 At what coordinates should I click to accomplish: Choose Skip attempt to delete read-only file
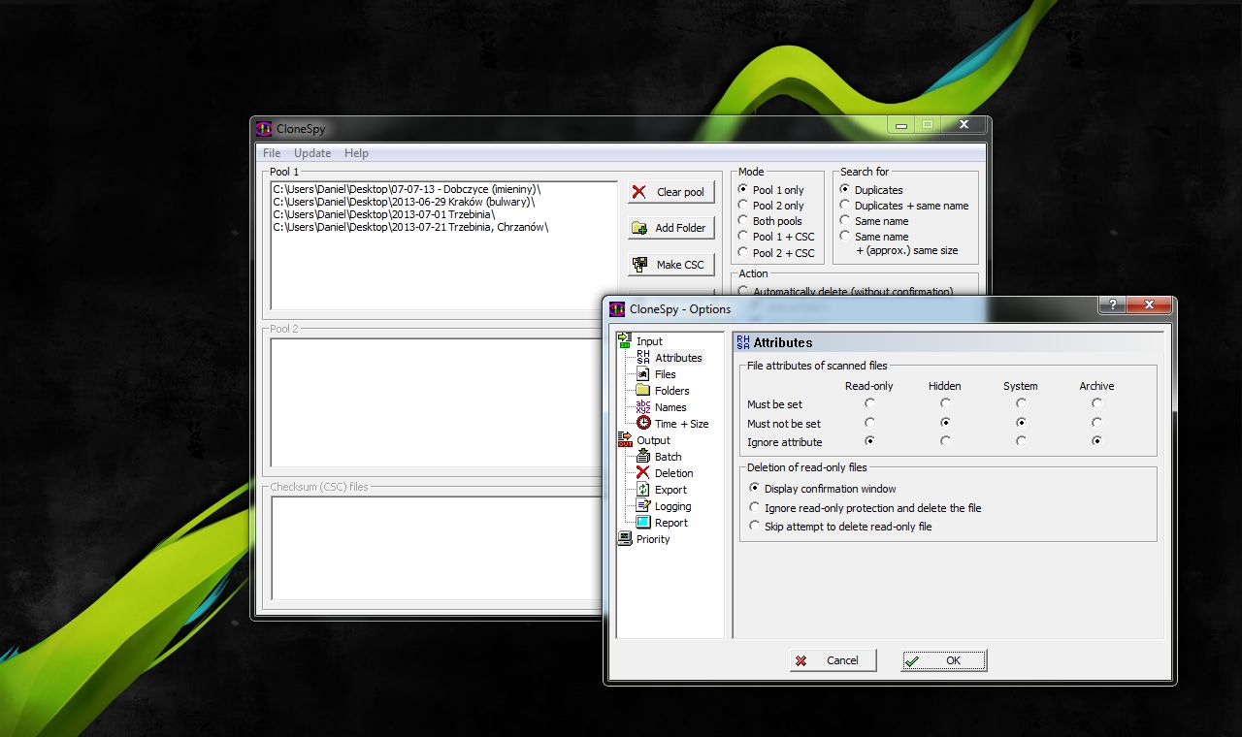click(x=840, y=526)
